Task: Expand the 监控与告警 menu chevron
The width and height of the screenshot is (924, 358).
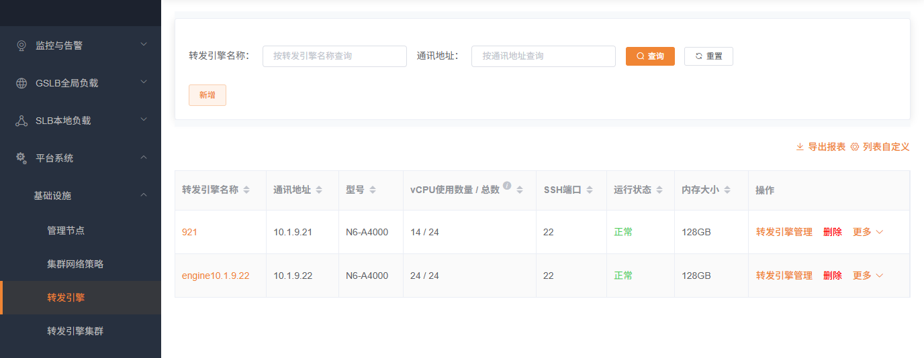Action: [x=144, y=45]
